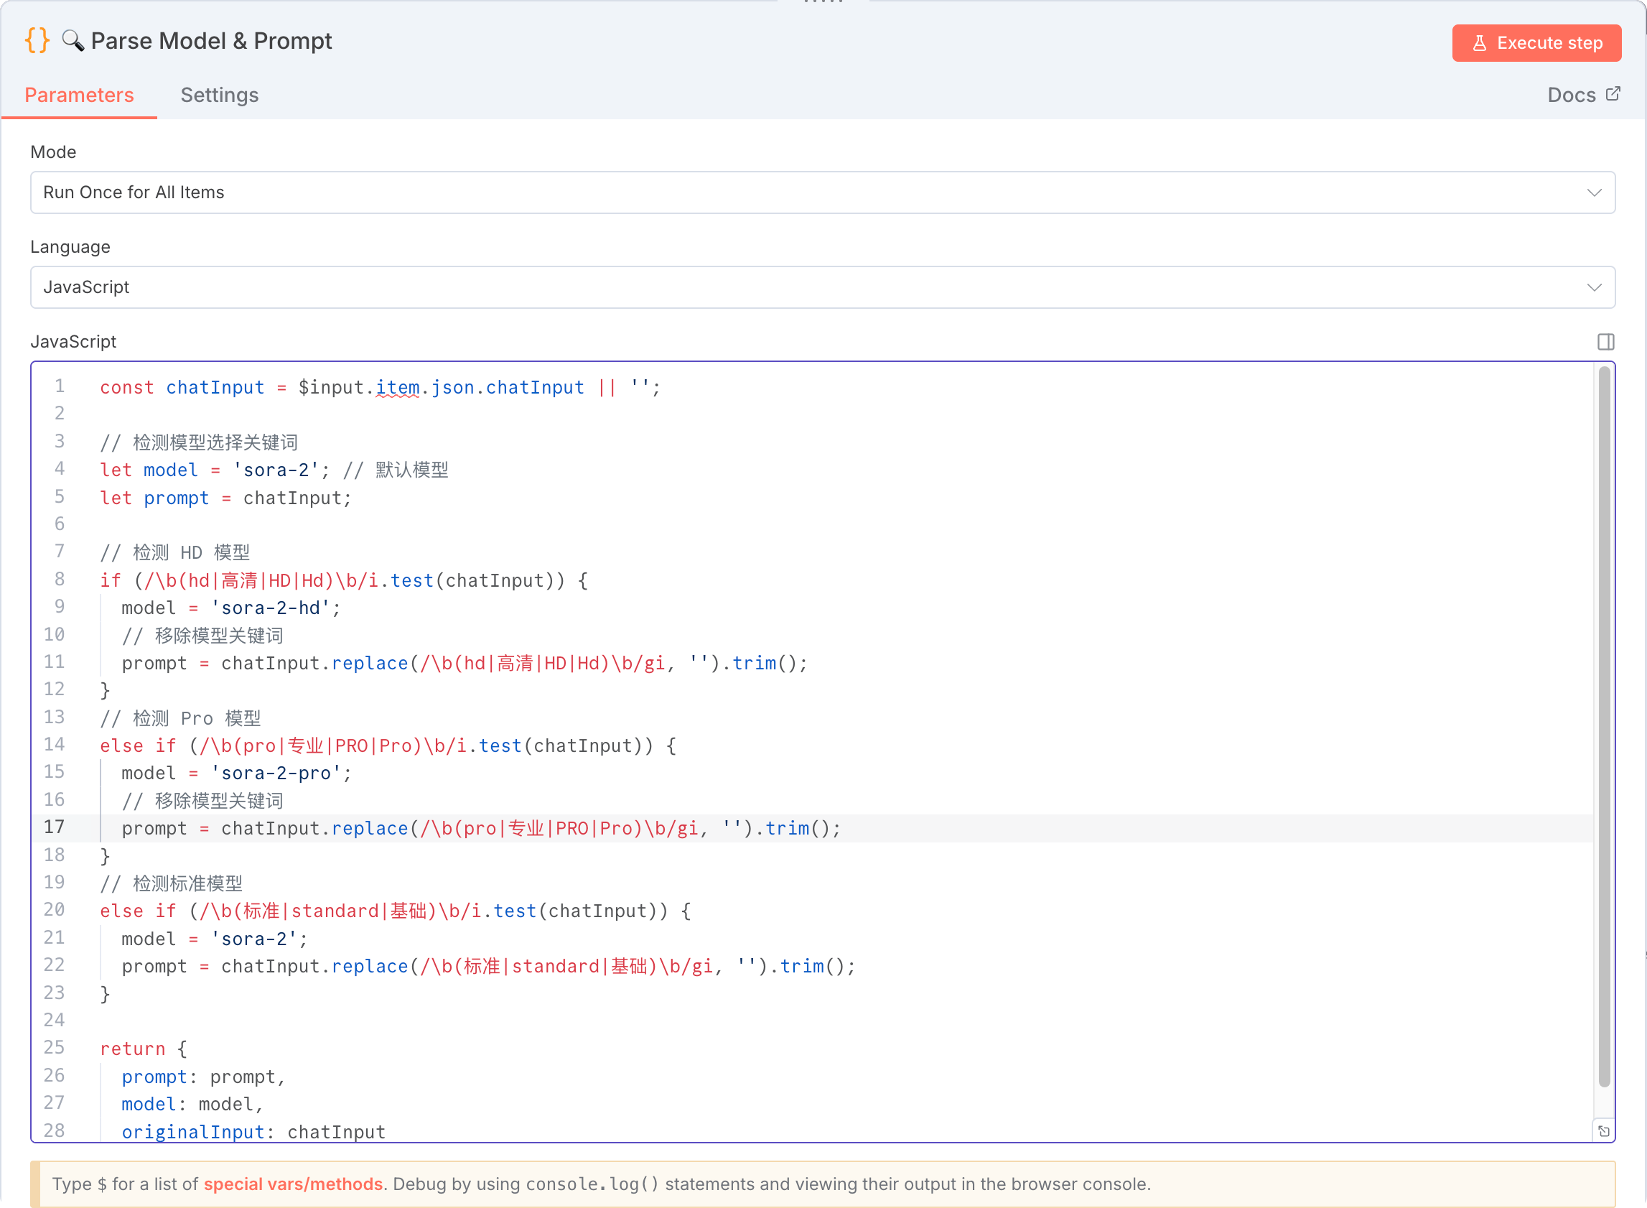1647x1208 pixels.
Task: Click the standard regex else-if line 20
Action: click(395, 911)
